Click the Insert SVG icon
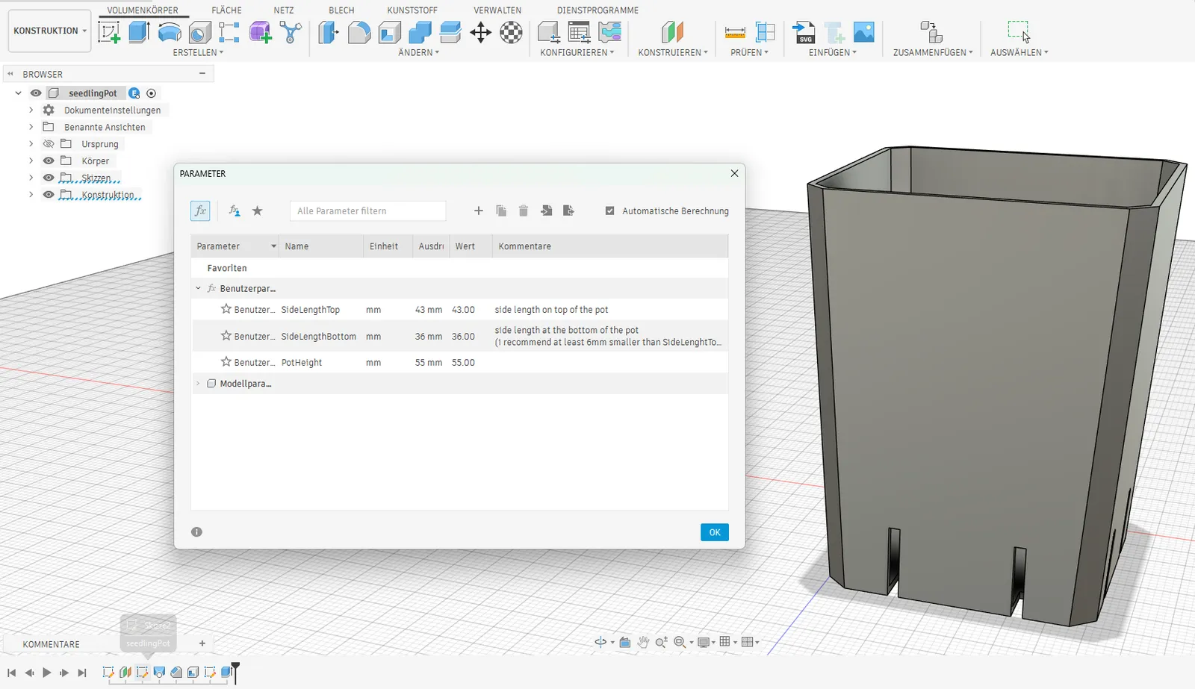 pos(804,32)
